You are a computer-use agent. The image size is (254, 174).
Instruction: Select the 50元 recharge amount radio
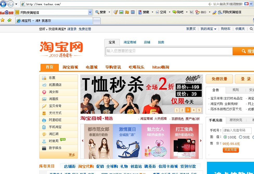240,137
